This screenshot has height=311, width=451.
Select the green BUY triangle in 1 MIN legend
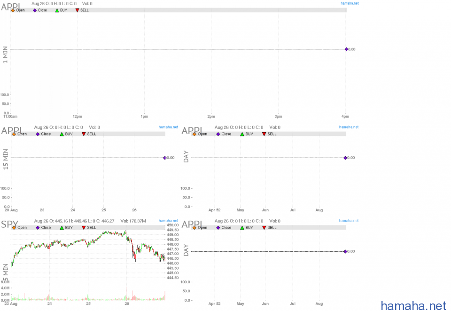tap(57, 10)
